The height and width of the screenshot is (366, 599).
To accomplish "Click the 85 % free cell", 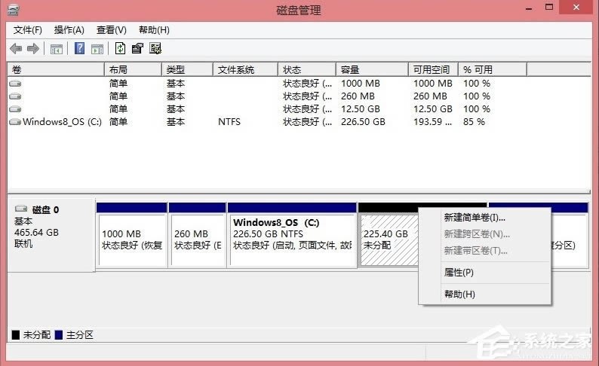I will (x=474, y=122).
